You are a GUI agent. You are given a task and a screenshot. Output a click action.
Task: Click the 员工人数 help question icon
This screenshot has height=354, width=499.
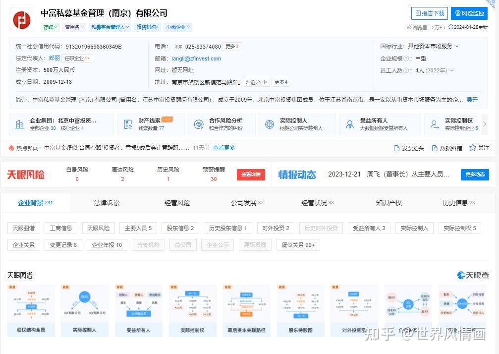click(x=406, y=70)
